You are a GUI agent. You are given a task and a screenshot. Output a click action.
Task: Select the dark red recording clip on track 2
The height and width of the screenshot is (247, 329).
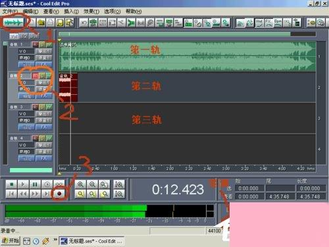coord(68,88)
